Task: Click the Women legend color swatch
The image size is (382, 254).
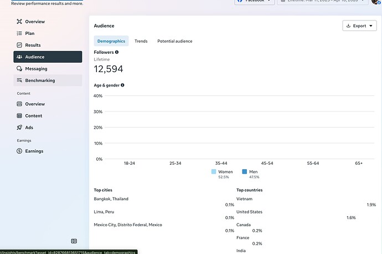Action: point(214,171)
